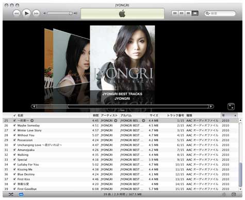
Task: Skip to the next track
Action: (36, 13)
